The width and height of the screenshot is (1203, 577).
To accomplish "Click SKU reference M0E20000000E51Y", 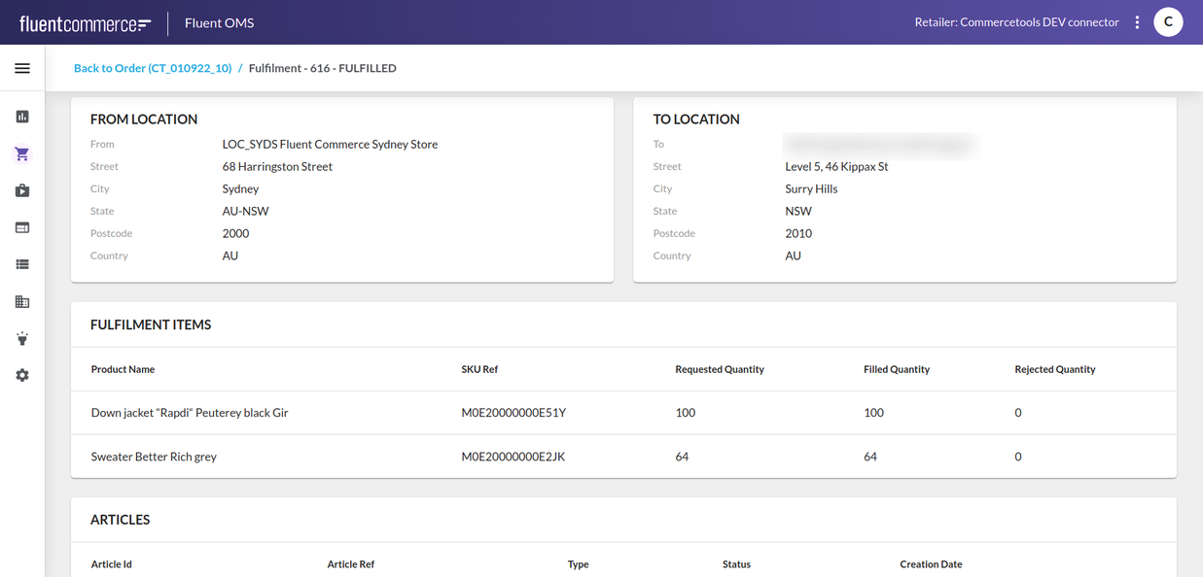I will (513, 413).
